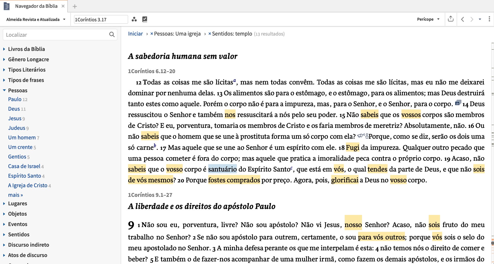Click the 1Coríntios 3.17 reference field

click(101, 20)
